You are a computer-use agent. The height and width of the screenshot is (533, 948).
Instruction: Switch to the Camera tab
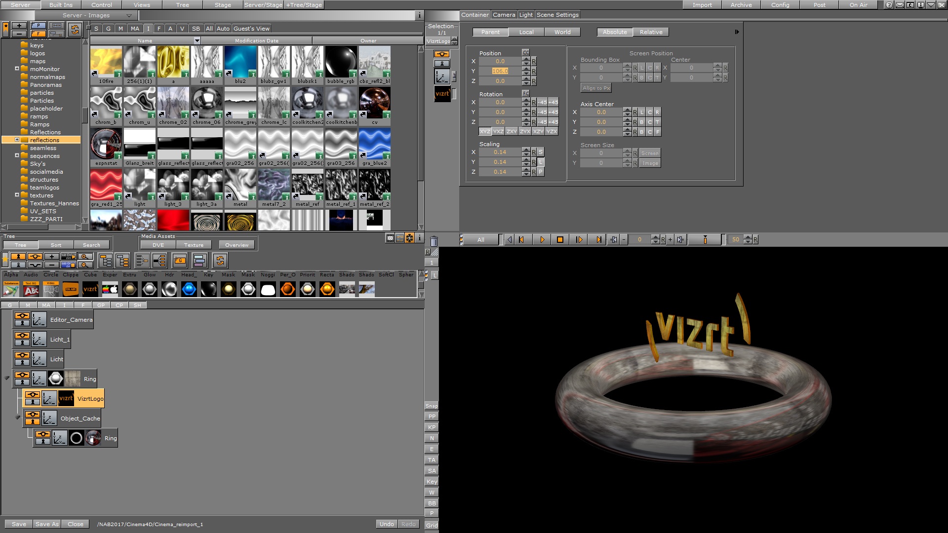tap(504, 15)
